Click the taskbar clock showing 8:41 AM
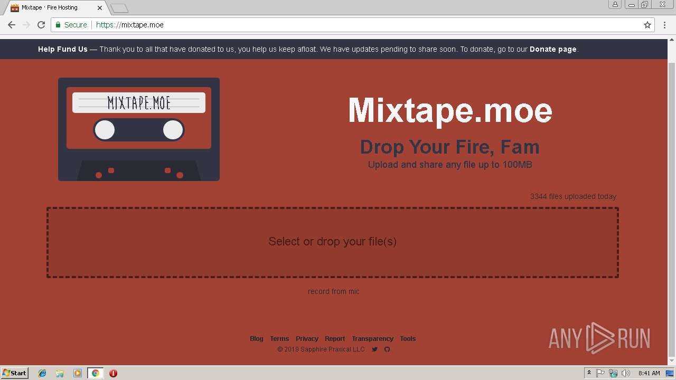This screenshot has width=676, height=380. click(x=649, y=373)
